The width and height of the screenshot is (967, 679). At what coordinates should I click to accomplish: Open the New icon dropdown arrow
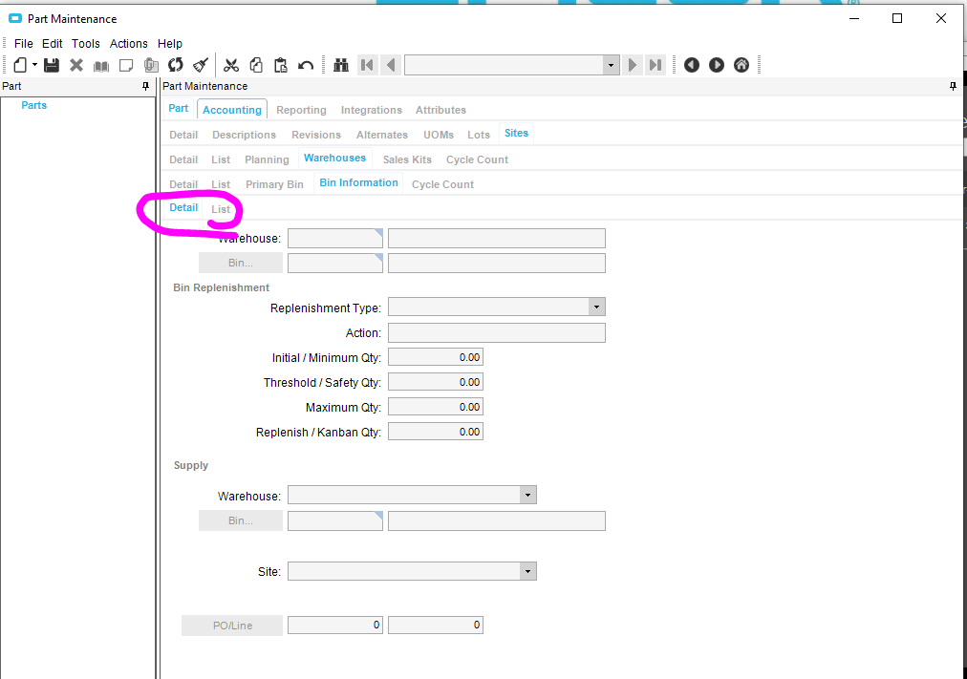pos(34,65)
